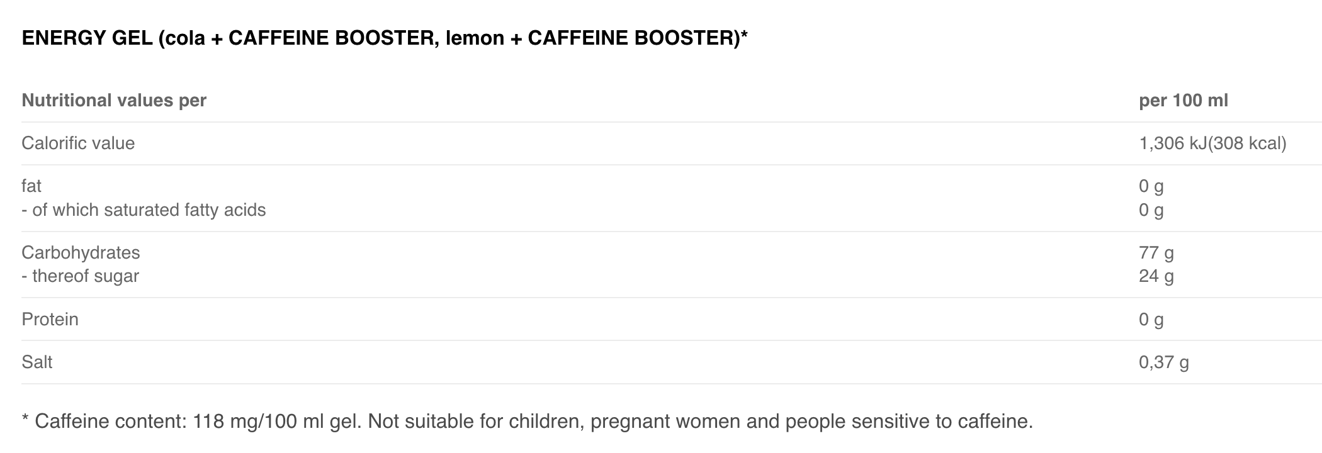Click the 77 g carbohydrates value
Screen dimensions: 1322x453
pyautogui.click(x=1156, y=253)
